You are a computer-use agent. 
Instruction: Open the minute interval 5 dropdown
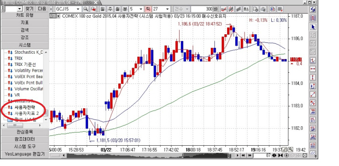tap(141, 9)
